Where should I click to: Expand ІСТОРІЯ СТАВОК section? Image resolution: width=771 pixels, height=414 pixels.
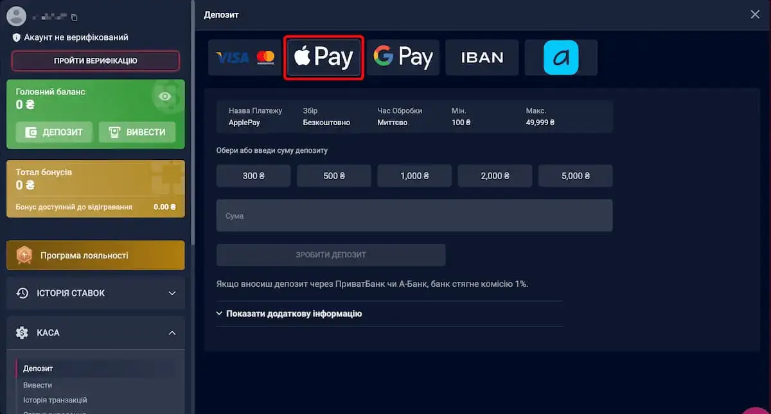coord(95,293)
